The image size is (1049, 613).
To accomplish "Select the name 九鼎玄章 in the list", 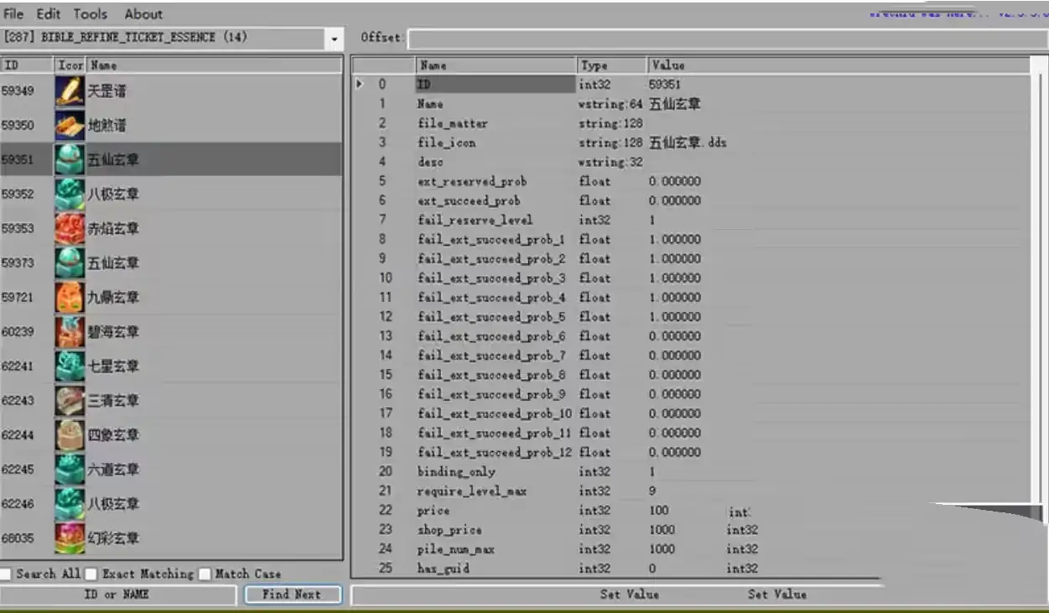I will (113, 297).
